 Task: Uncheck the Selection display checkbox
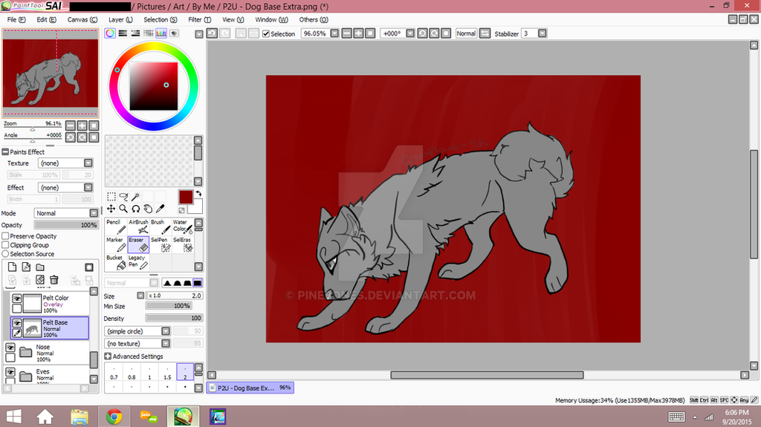266,33
